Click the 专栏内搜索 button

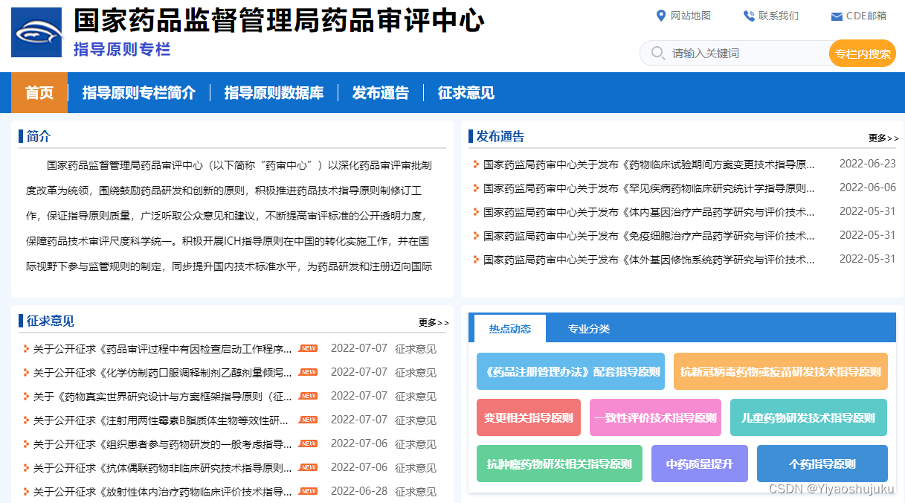[x=863, y=54]
